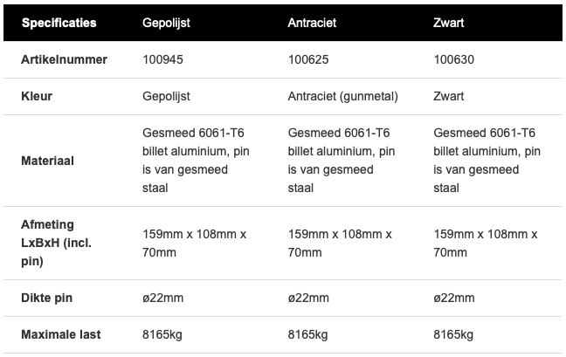
Task: Select the Antraciet (gunmetal) color cell
Action: point(342,96)
